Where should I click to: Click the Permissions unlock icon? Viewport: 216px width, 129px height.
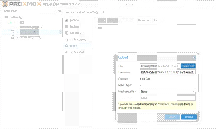coord(67,52)
